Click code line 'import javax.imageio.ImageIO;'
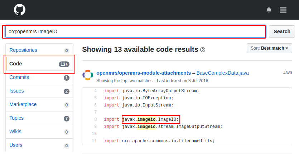 [x=141, y=119]
